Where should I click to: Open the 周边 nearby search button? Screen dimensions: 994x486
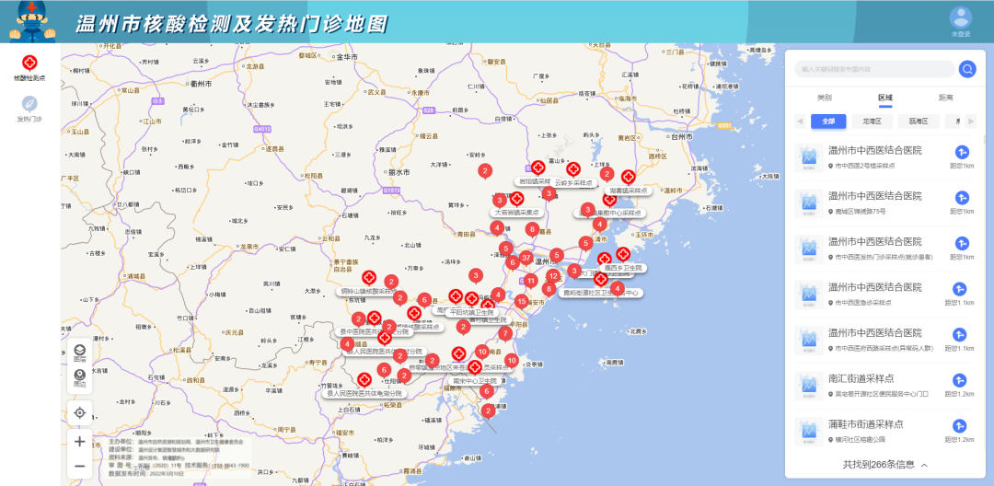click(80, 376)
